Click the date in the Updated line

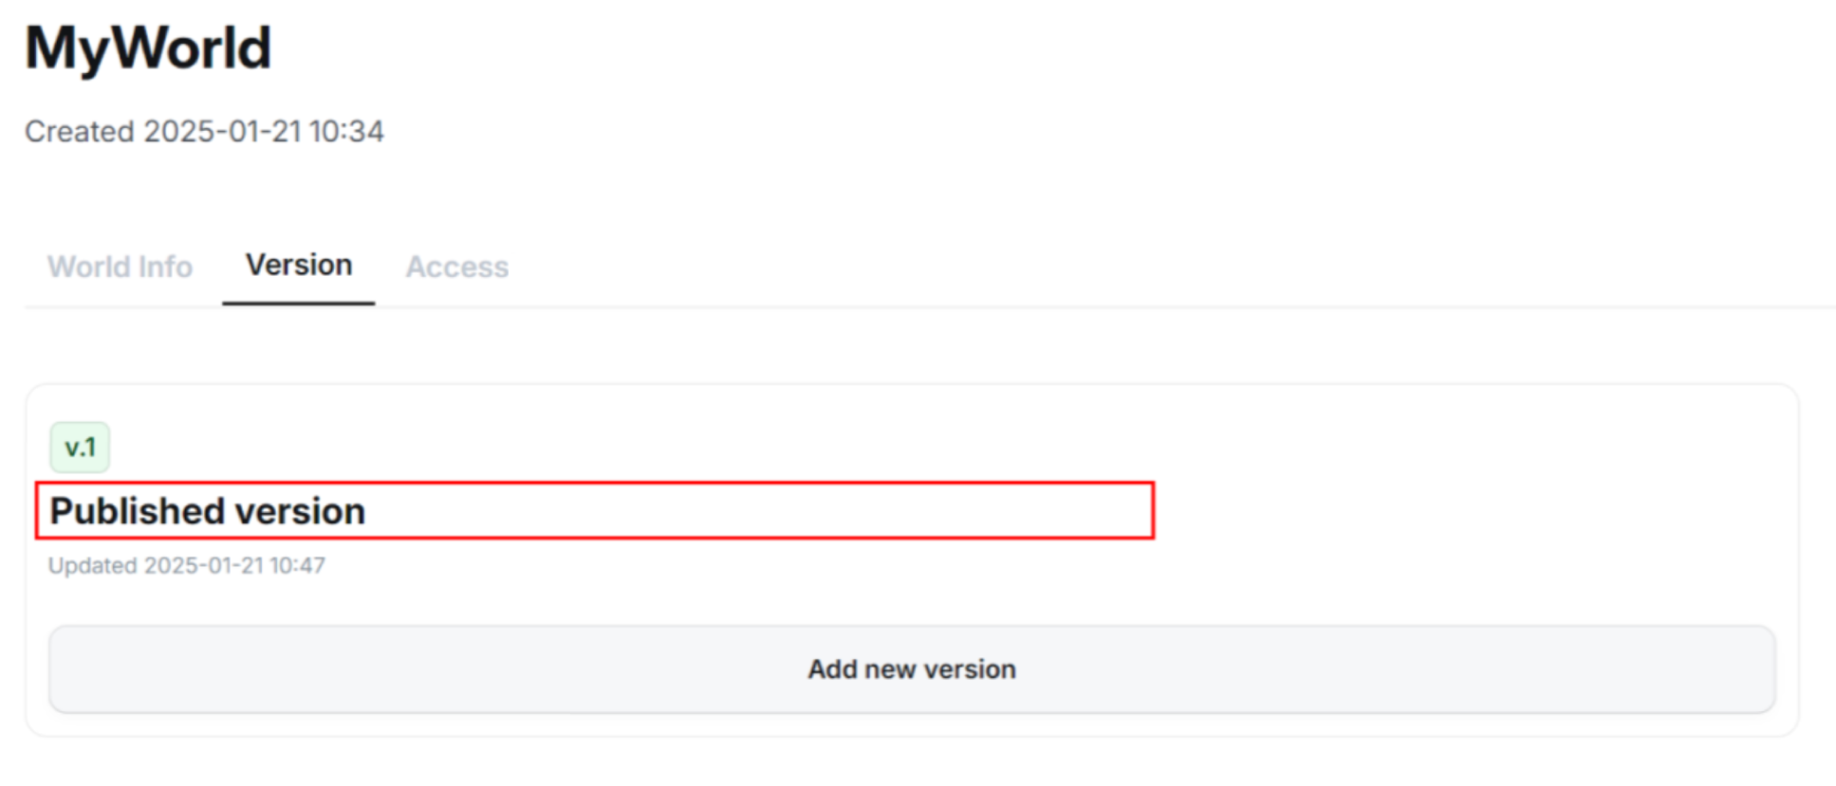click(203, 566)
